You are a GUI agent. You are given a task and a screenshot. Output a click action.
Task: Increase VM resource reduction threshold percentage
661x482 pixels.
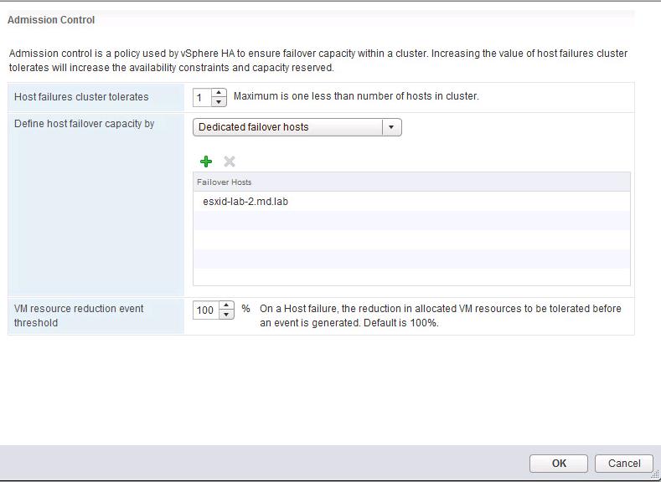click(226, 305)
